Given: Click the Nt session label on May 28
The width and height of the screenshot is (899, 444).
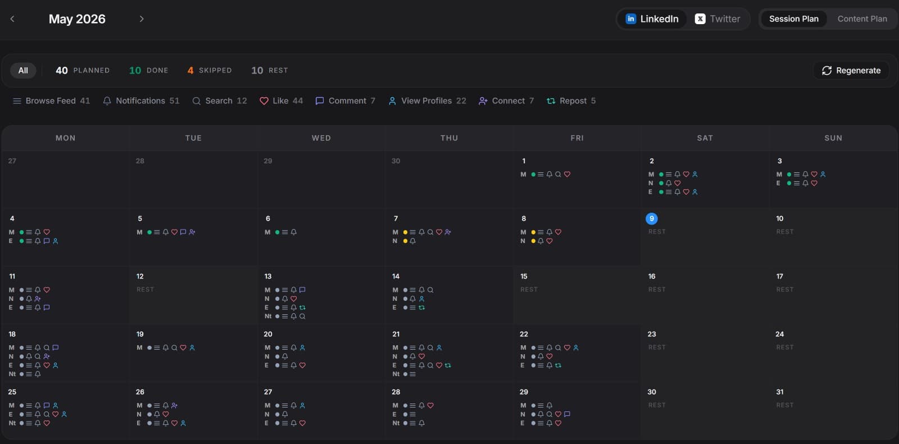Looking at the screenshot, I should tap(396, 423).
